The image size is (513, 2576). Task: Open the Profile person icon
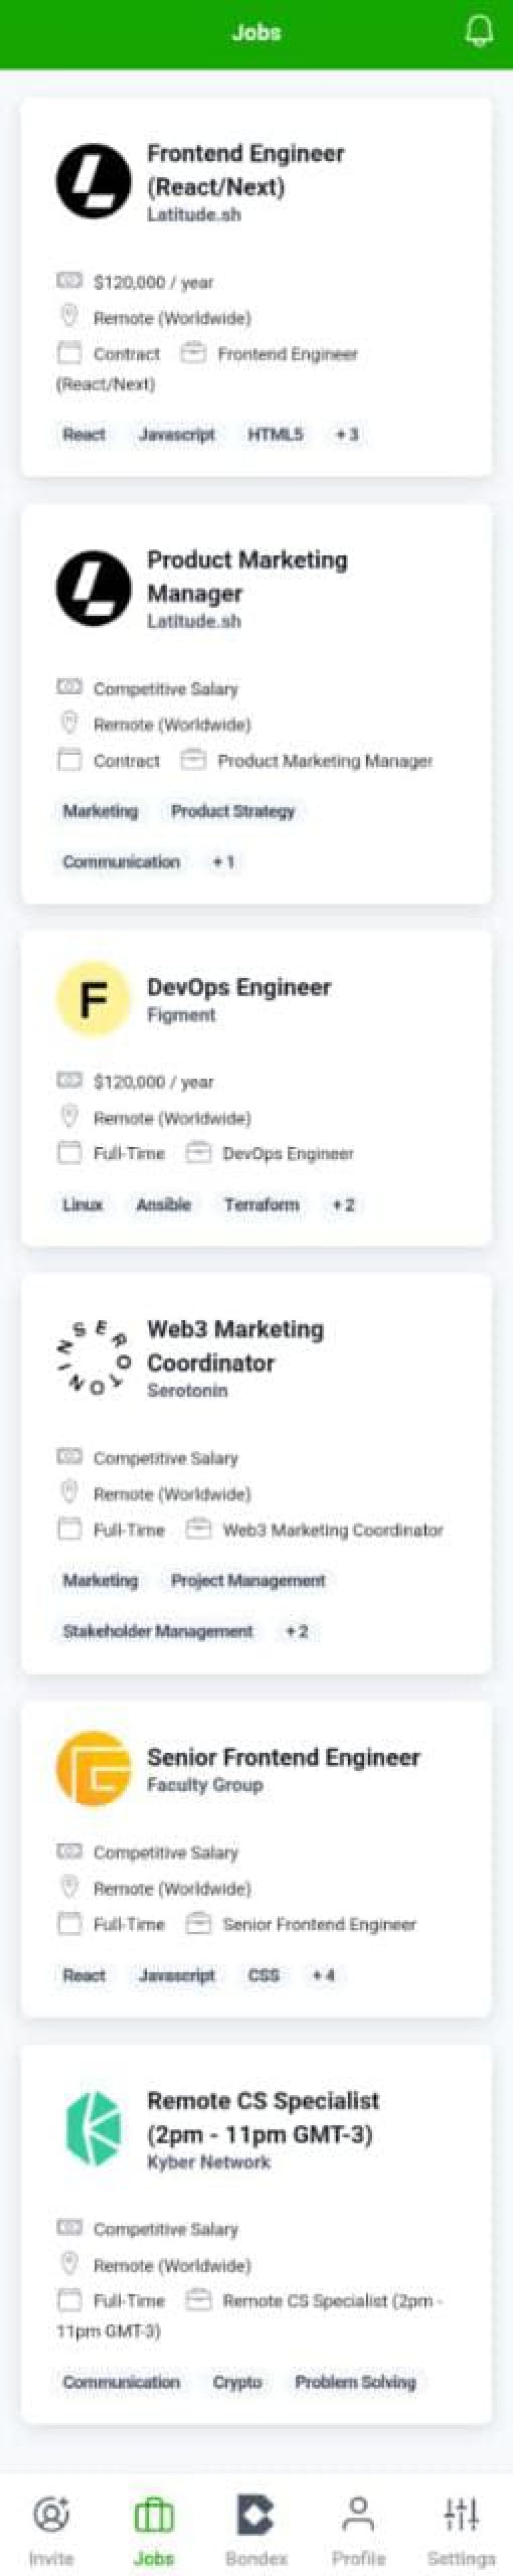tap(358, 2513)
